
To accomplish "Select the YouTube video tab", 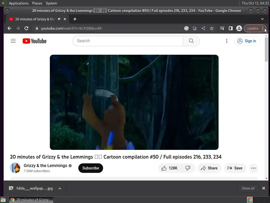I will click(35, 19).
